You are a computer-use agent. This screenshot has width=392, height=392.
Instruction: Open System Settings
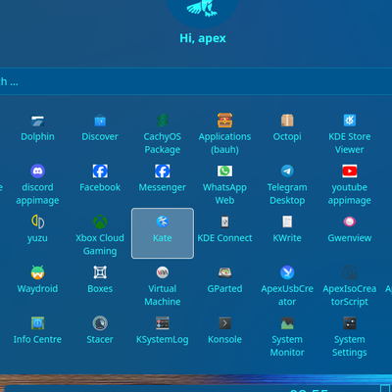350,323
